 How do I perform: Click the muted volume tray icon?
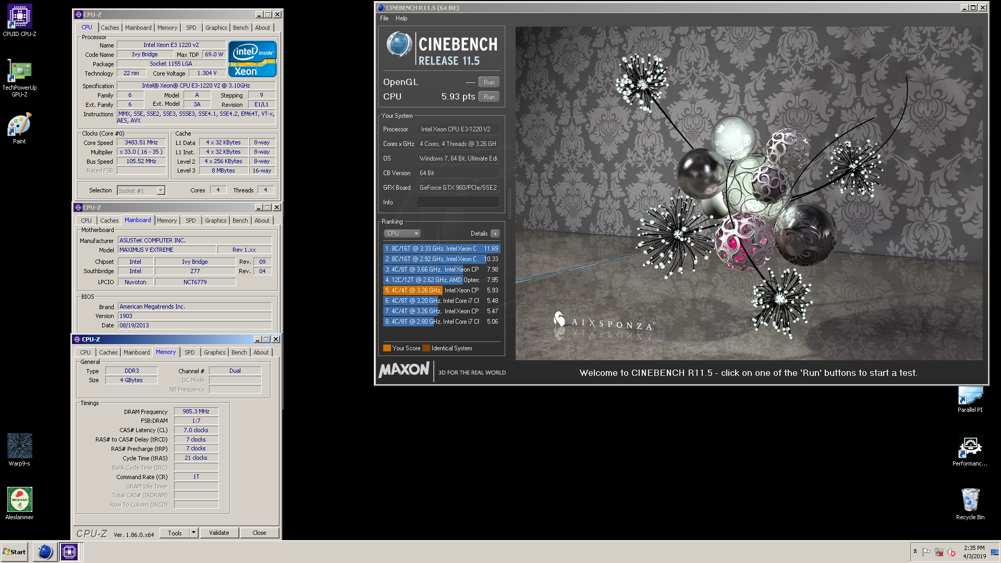click(x=951, y=552)
